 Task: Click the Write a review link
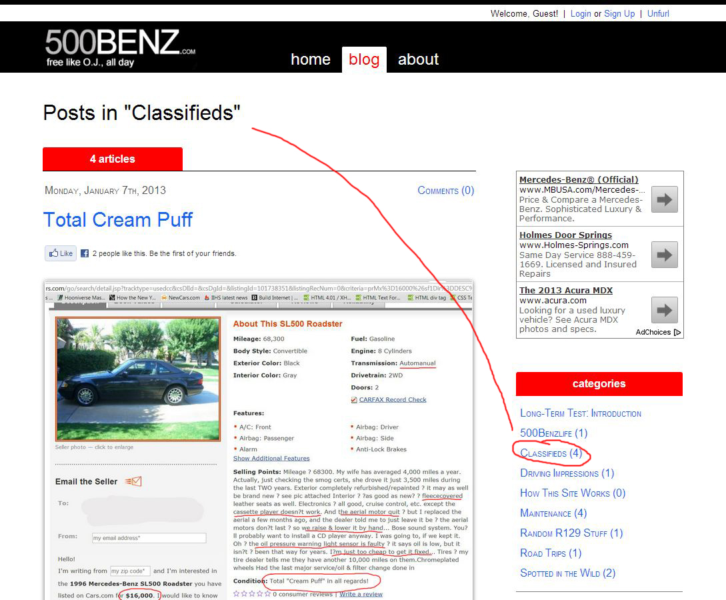tap(361, 594)
